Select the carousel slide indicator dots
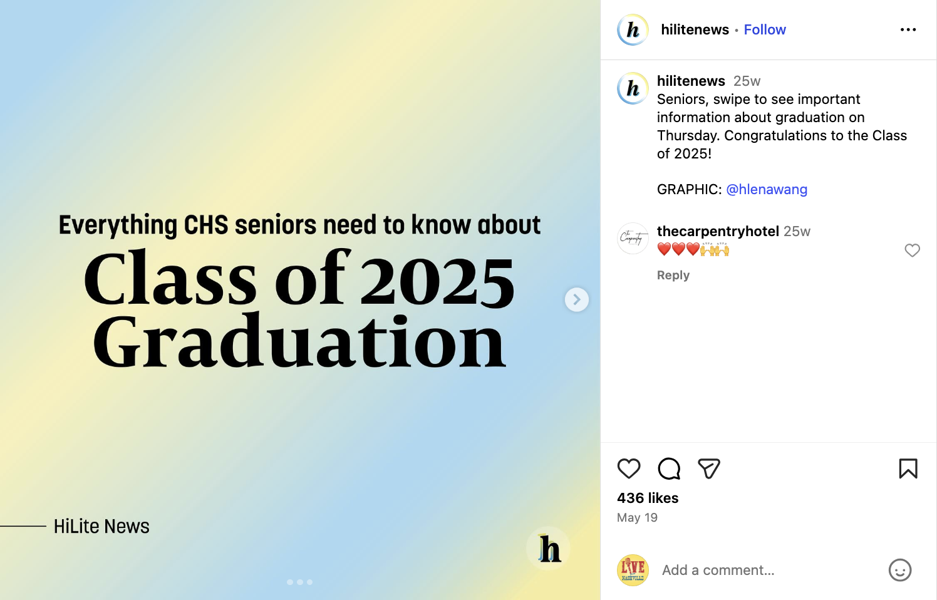This screenshot has width=937, height=600. pyautogui.click(x=300, y=582)
